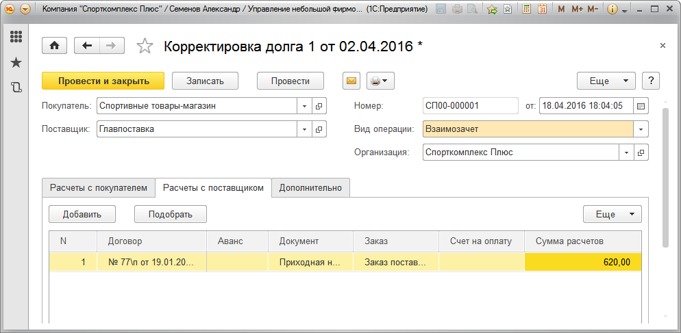Image resolution: width=681 pixels, height=333 pixels.
Task: Open the sections grid menu icon
Action: pos(16,37)
